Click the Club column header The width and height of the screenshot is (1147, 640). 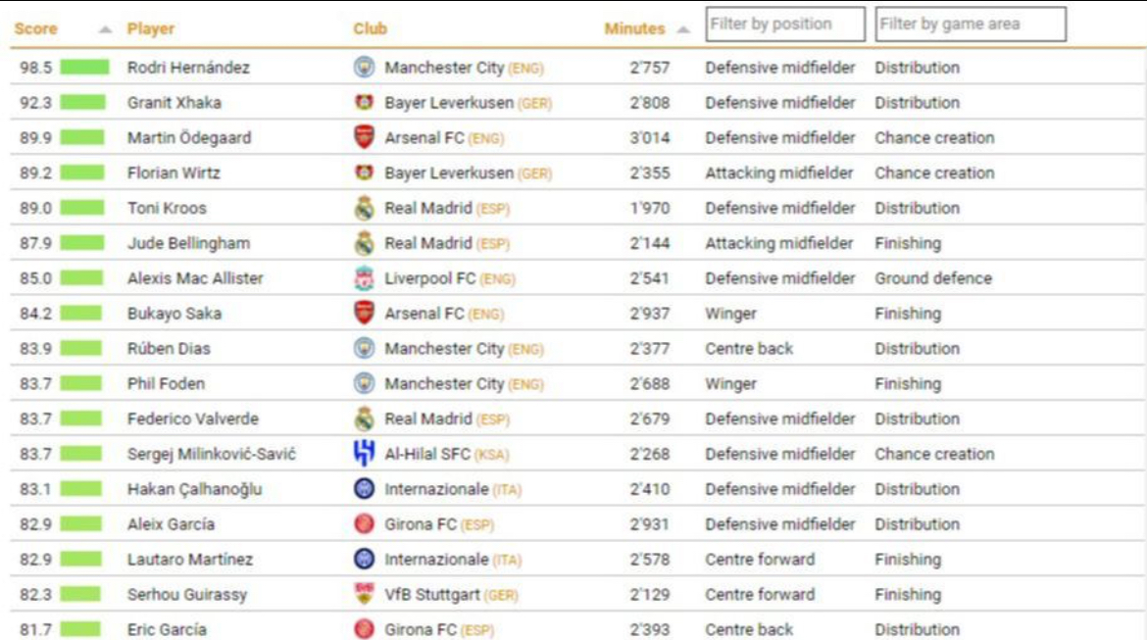click(371, 29)
